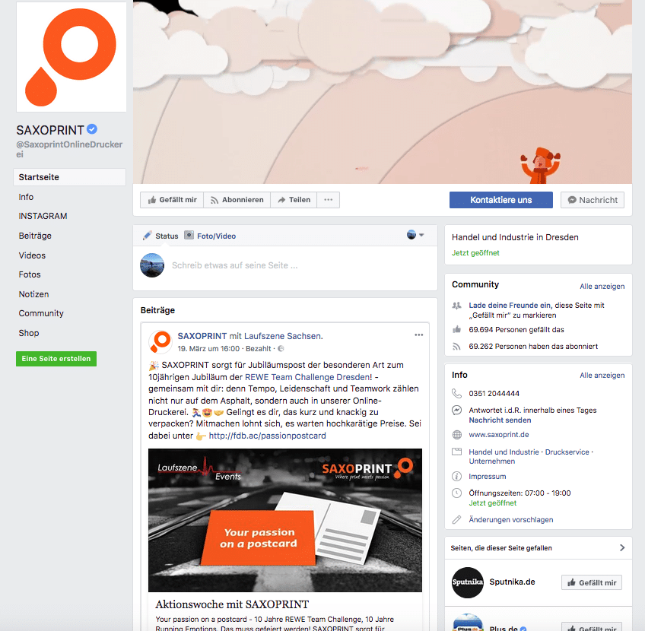Open the post options three-dots menu

point(419,335)
